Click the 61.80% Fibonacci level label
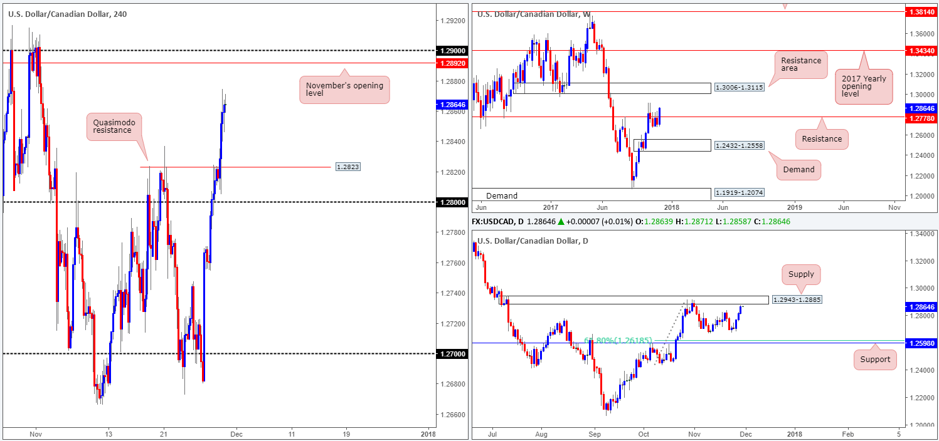The image size is (939, 441). click(x=619, y=341)
